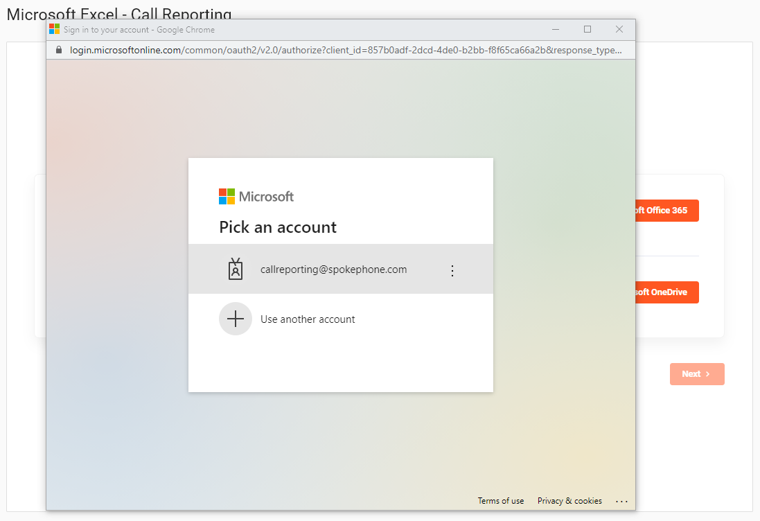Open the Terms of use link
Image resolution: width=760 pixels, height=521 pixels.
pos(501,501)
